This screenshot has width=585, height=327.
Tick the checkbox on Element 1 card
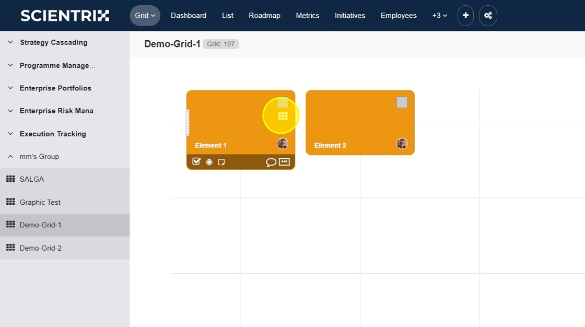click(x=283, y=102)
